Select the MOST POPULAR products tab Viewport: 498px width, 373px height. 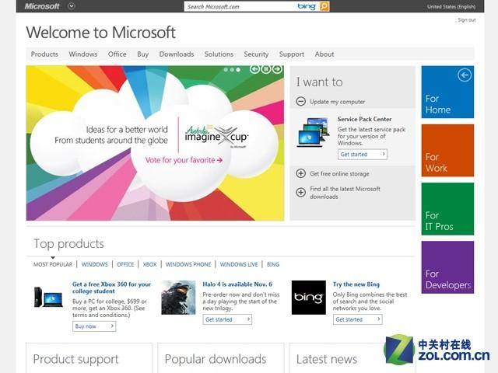(53, 264)
